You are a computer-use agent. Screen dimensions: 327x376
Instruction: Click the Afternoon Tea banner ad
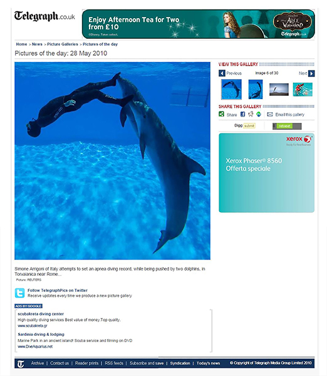click(x=198, y=24)
